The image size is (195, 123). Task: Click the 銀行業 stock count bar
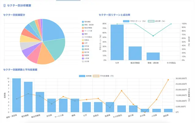133,109
